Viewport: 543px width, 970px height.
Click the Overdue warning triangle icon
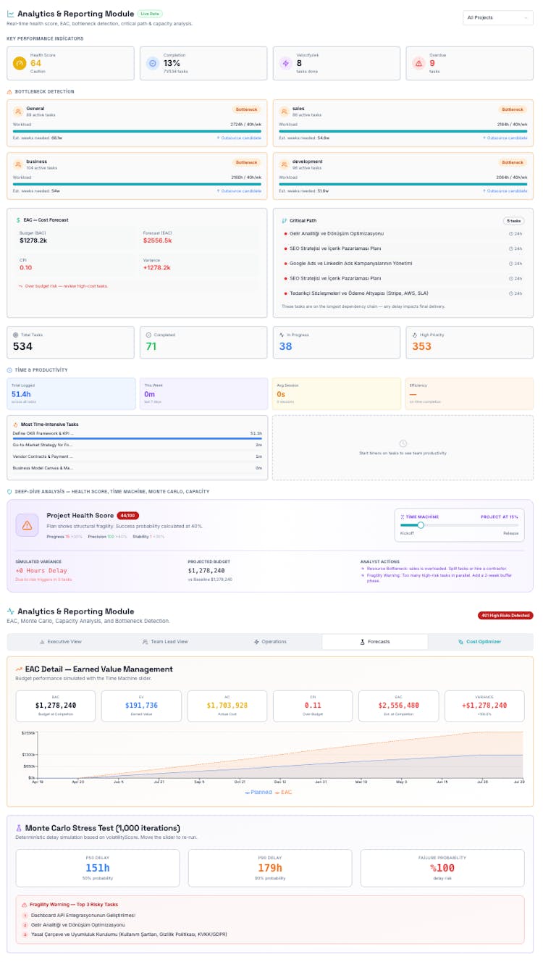[419, 63]
